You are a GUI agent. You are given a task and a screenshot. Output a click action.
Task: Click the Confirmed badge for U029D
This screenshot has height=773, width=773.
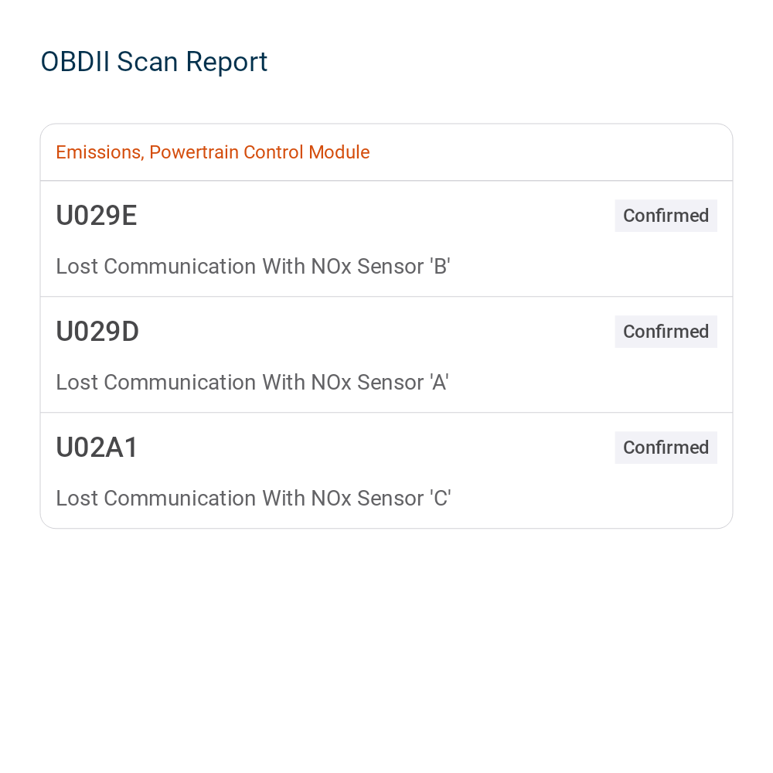(x=666, y=332)
